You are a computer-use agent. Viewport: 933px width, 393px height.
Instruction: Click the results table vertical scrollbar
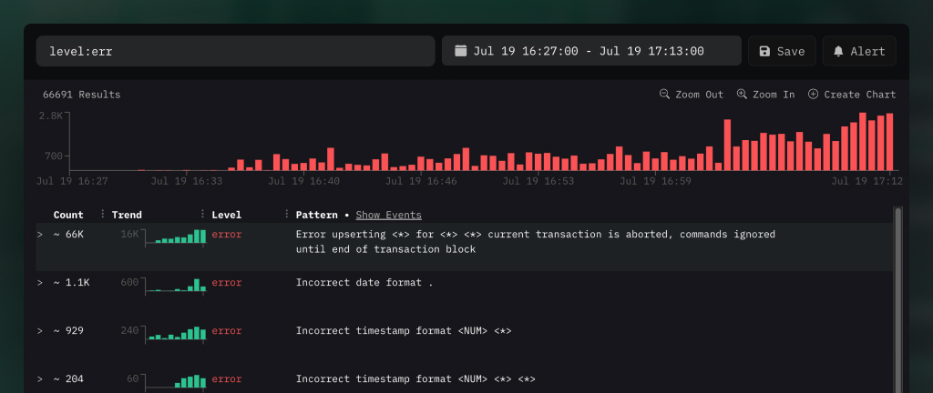[898, 300]
